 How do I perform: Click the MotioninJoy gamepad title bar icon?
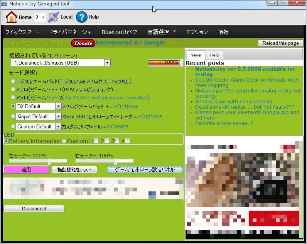(4, 4)
